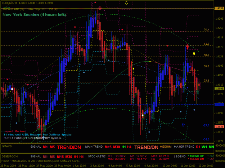Image resolution: width=225 pixels, height=168 pixels.
Task: Click the GMACD indicator label
Action: [7, 146]
